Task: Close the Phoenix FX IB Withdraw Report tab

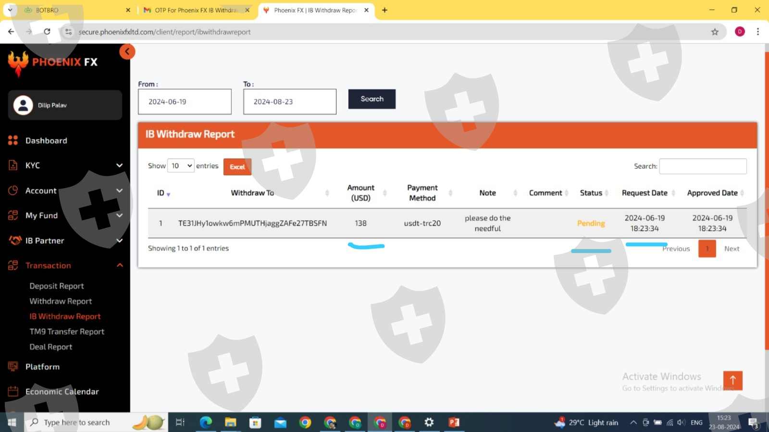Action: pos(366,10)
